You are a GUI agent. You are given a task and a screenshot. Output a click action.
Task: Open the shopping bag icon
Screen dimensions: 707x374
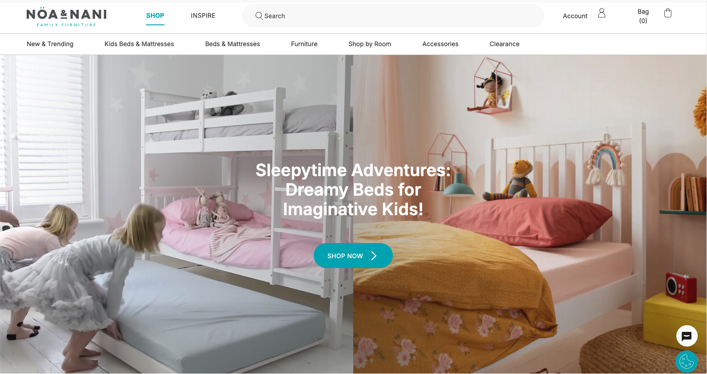667,13
